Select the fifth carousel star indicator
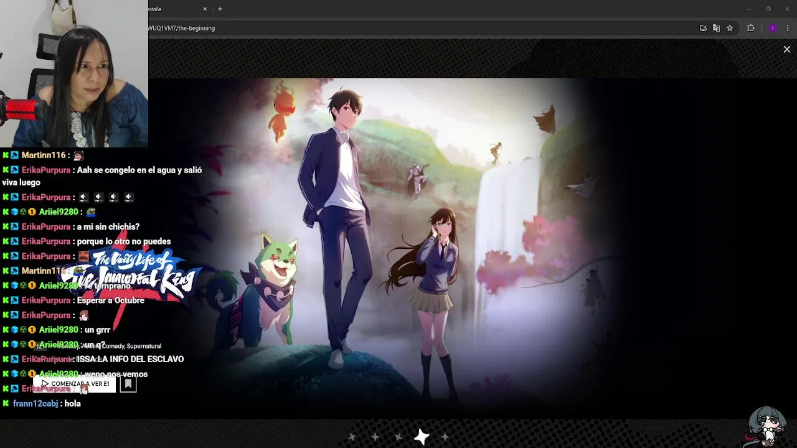The width and height of the screenshot is (797, 448). pyautogui.click(x=445, y=437)
